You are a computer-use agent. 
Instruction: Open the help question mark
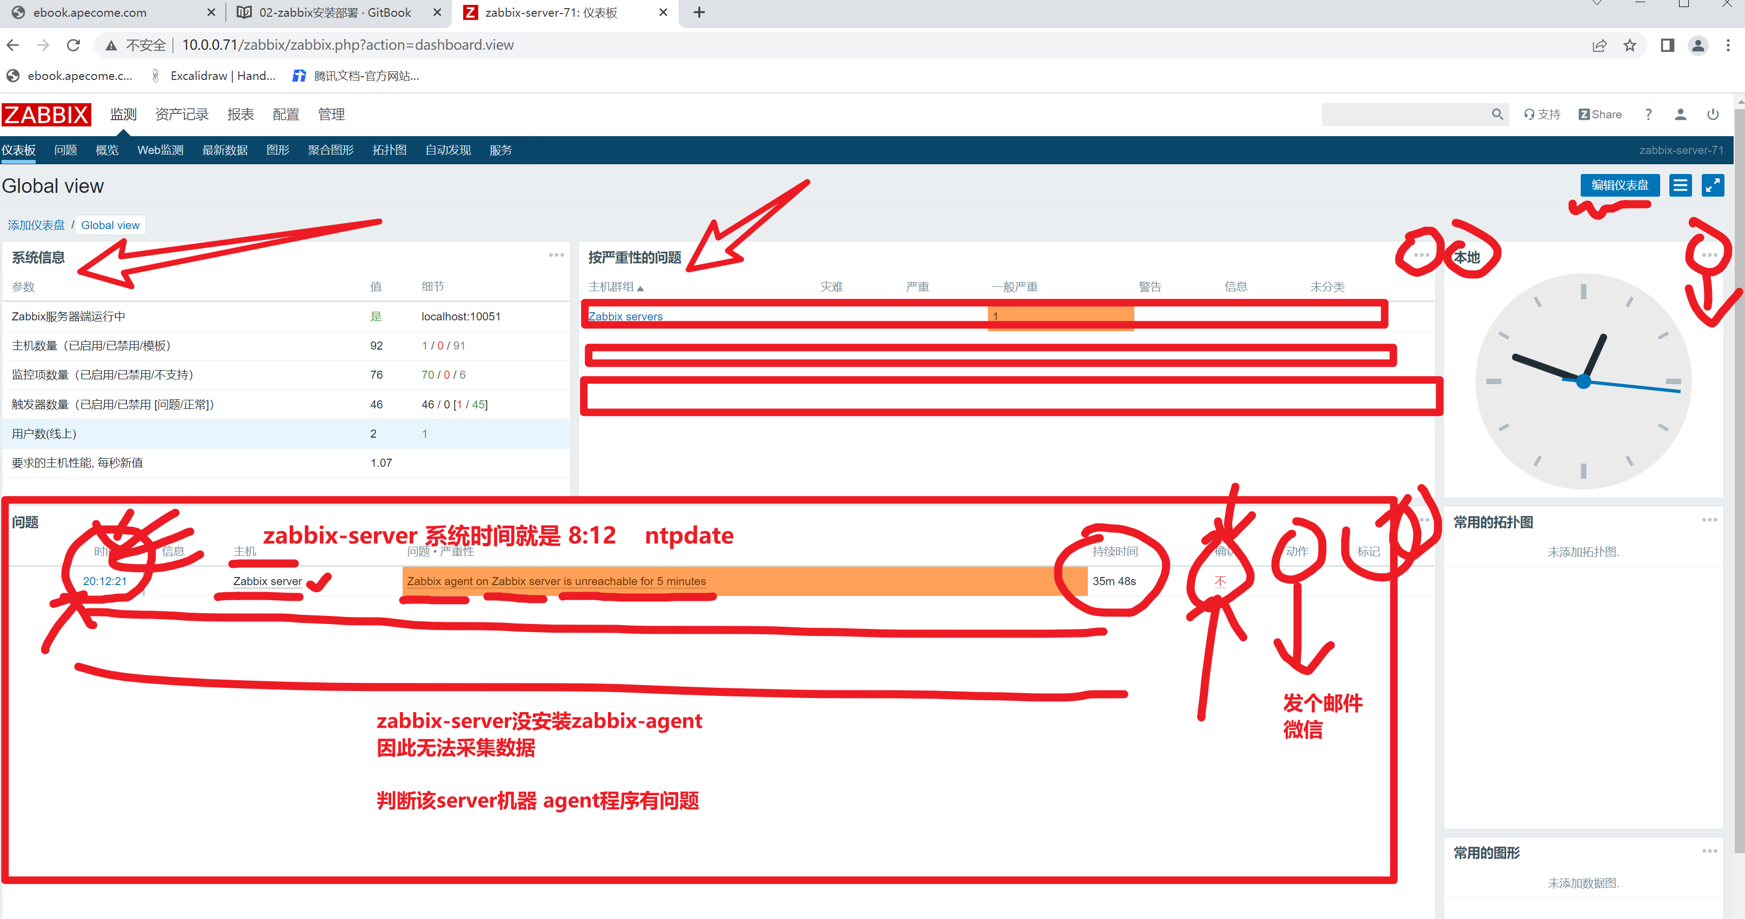point(1648,115)
